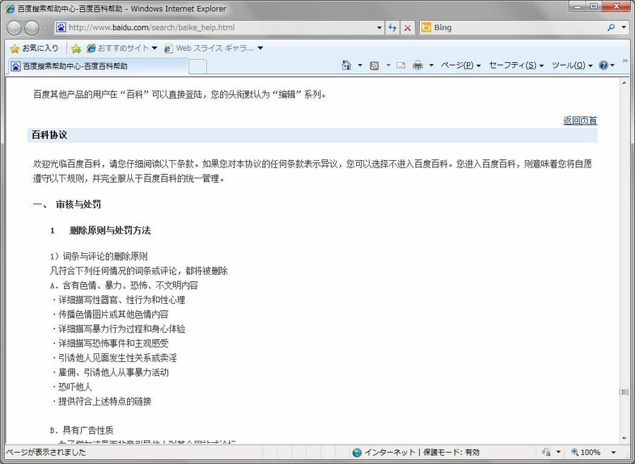The image size is (635, 464).
Task: Click the RSS feeds icon
Action: coord(375,66)
